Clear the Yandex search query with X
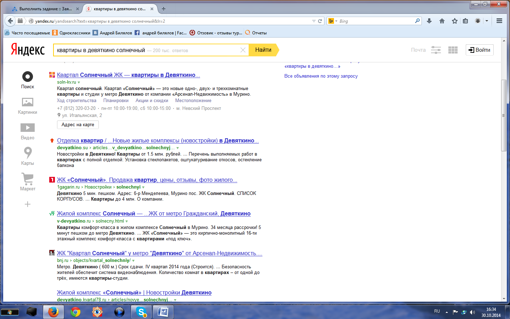Viewport: 510px width, 319px height. click(x=243, y=50)
